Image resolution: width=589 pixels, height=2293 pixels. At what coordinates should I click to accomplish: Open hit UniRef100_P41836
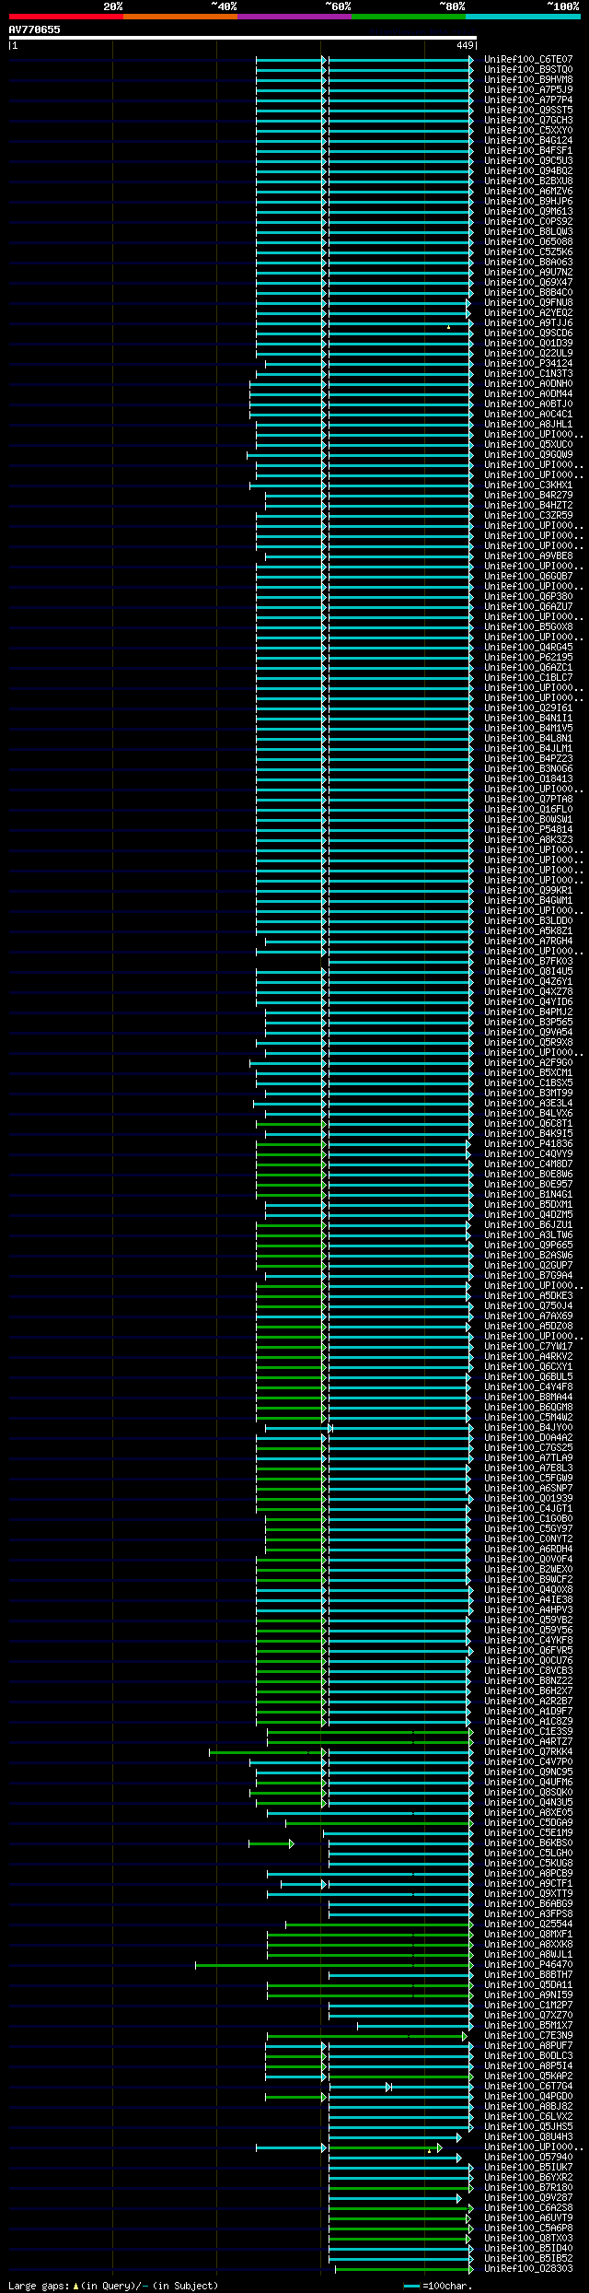click(528, 1144)
